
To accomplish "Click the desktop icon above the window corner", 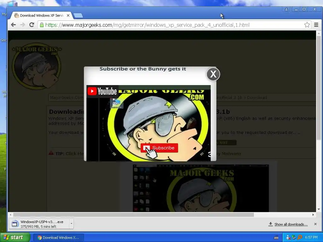I will 13,3.
